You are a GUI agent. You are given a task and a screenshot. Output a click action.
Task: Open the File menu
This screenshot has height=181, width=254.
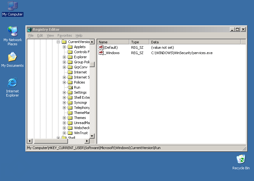tap(31, 35)
